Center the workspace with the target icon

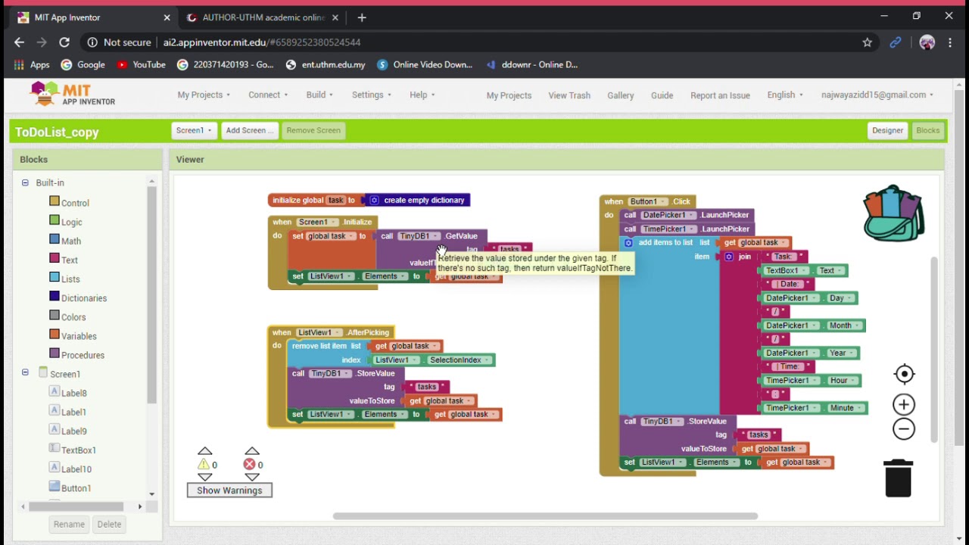[904, 374]
